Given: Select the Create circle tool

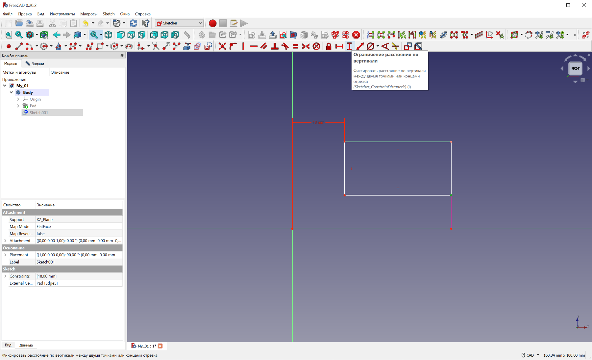Looking at the screenshot, I should pos(44,46).
